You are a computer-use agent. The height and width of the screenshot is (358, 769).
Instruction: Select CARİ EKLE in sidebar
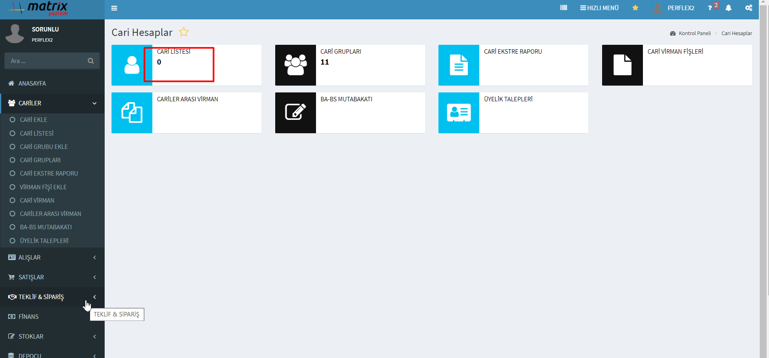point(34,120)
